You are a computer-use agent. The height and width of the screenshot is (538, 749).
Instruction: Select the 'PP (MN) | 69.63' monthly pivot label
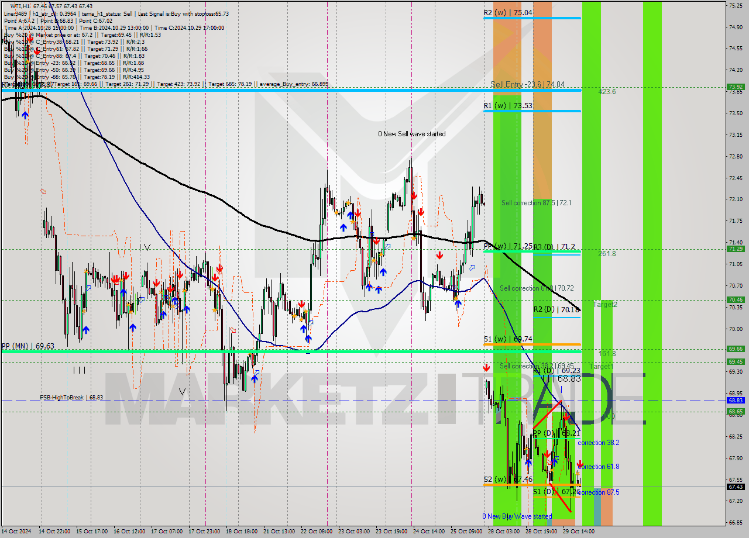click(x=28, y=346)
